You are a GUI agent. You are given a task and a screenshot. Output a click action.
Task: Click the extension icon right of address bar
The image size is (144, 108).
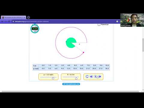pos(117,21)
